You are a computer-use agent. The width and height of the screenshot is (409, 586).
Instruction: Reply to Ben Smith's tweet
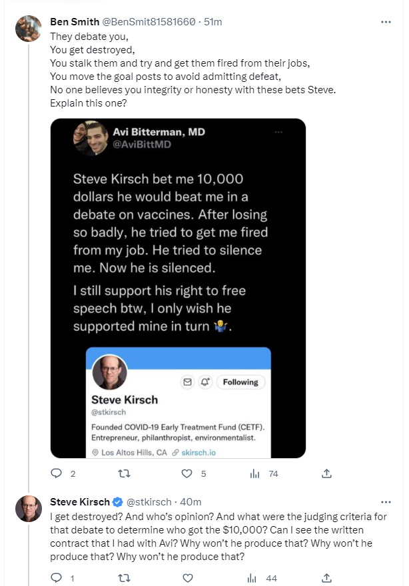pos(57,473)
